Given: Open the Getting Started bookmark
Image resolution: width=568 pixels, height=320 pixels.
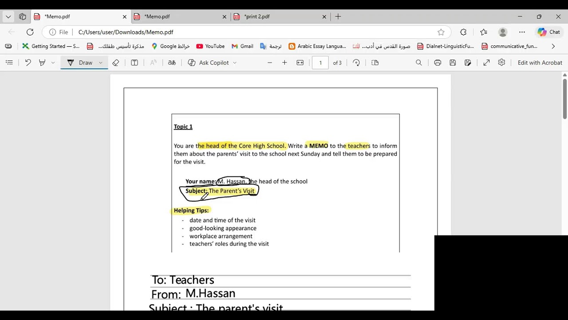Looking at the screenshot, I should pos(51,46).
